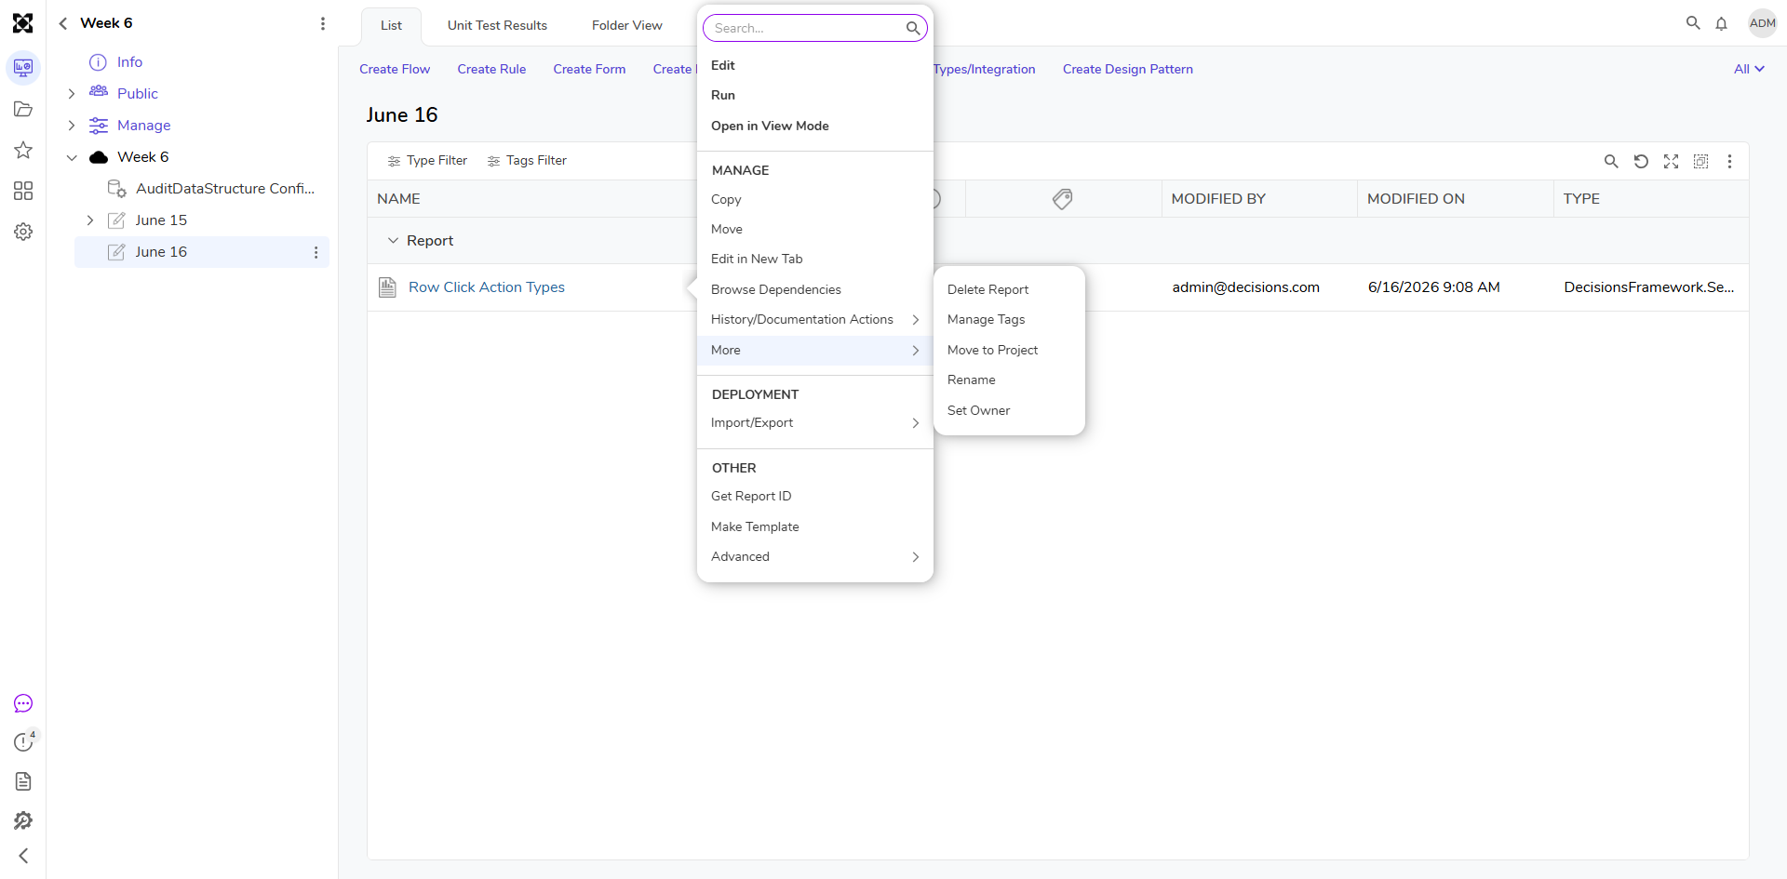
Task: Open the settings gear sidebar icon
Action: [23, 232]
